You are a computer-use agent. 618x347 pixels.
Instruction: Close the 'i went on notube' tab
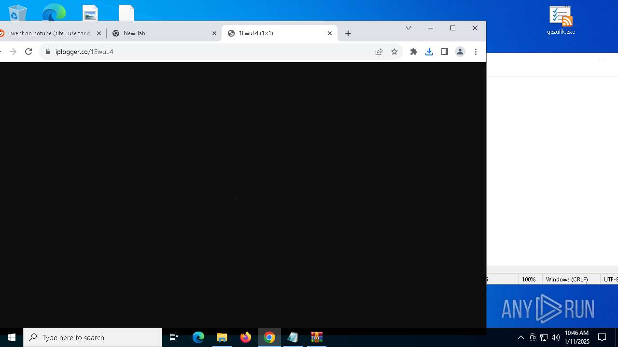pos(99,33)
